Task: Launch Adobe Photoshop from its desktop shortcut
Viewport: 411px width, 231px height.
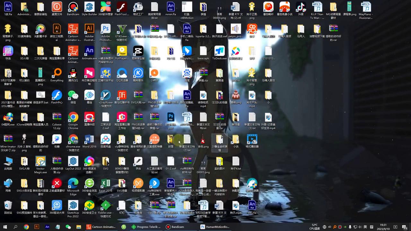Action: (x=106, y=29)
